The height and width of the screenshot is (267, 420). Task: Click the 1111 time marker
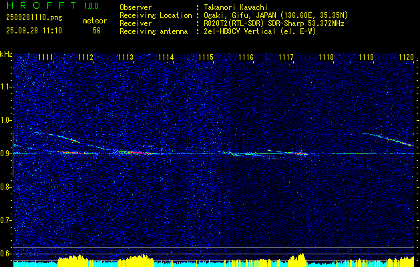pos(46,57)
